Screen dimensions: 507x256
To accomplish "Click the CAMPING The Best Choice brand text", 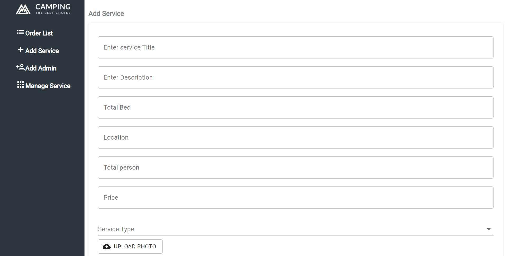I will tap(53, 9).
